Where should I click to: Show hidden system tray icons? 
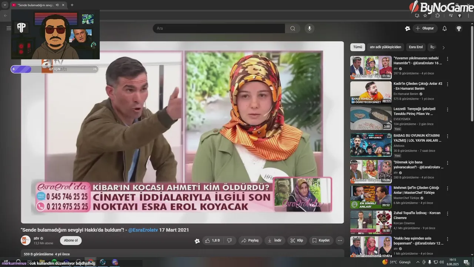coord(418,262)
